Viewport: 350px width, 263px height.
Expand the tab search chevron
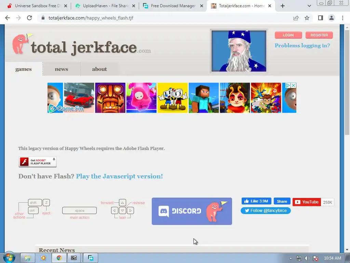(309, 6)
